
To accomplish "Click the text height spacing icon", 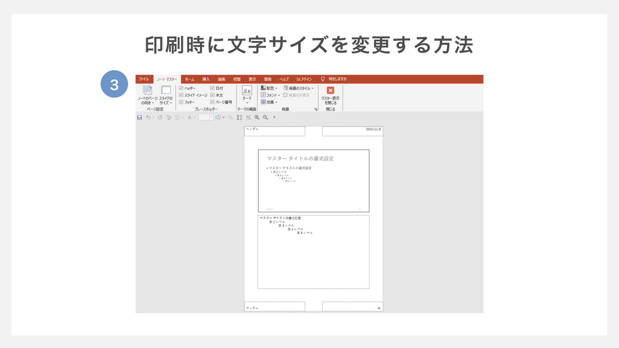I will [x=239, y=117].
